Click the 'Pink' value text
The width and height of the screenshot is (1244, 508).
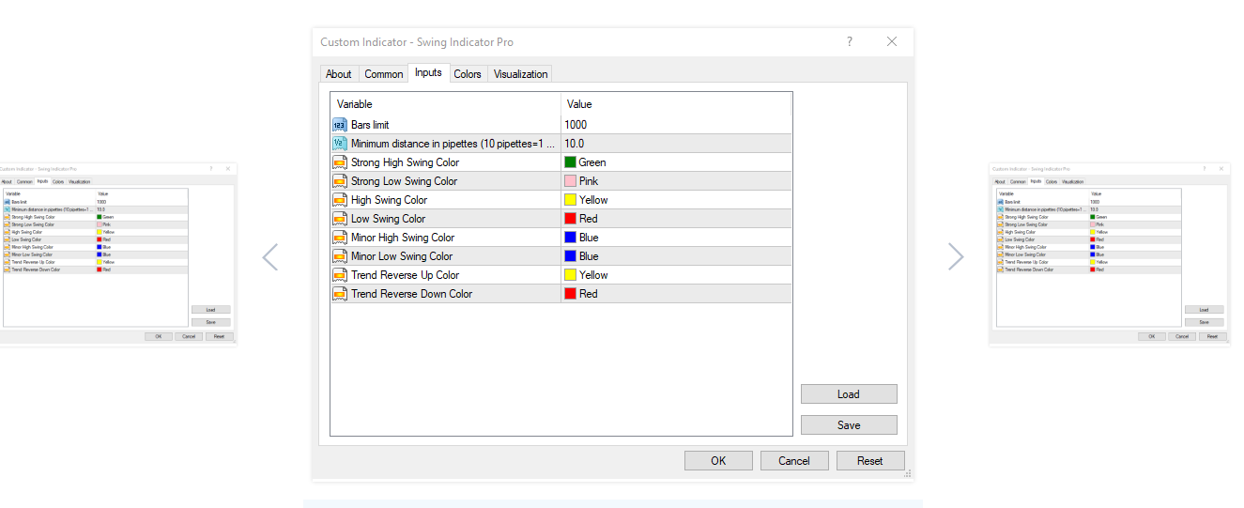[589, 181]
